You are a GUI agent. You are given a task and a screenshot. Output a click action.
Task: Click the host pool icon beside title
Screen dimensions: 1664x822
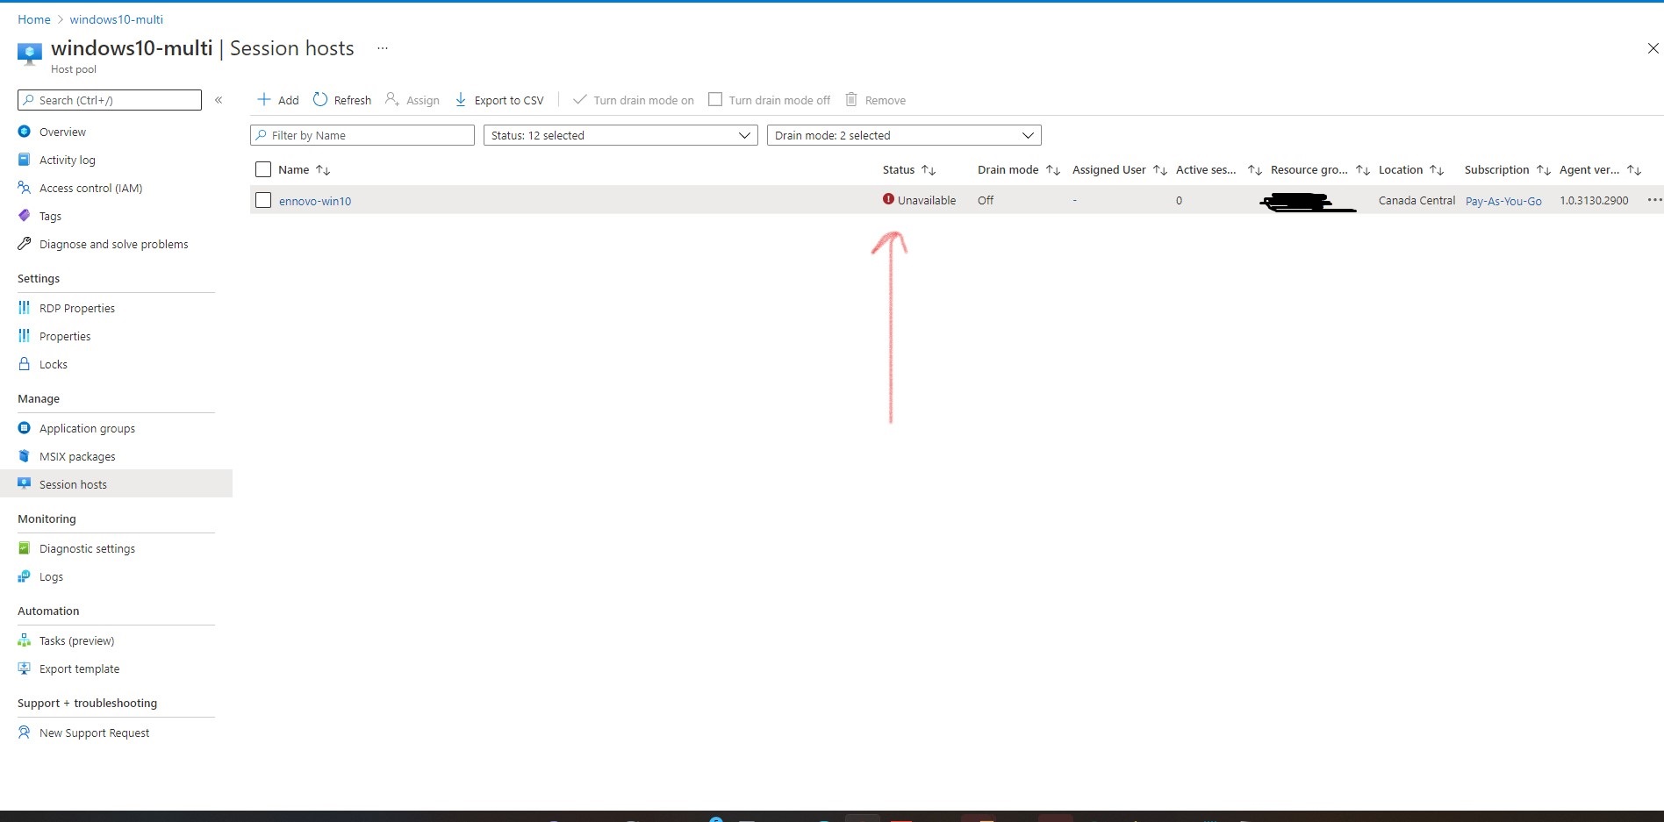point(30,54)
